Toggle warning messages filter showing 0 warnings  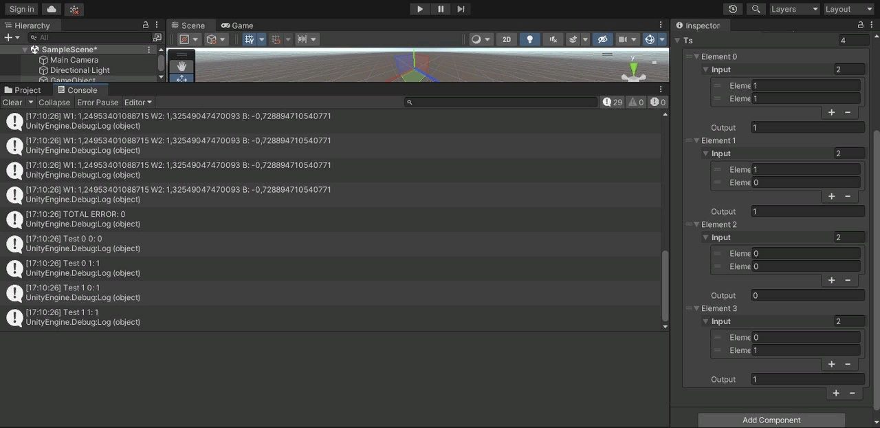tap(636, 102)
